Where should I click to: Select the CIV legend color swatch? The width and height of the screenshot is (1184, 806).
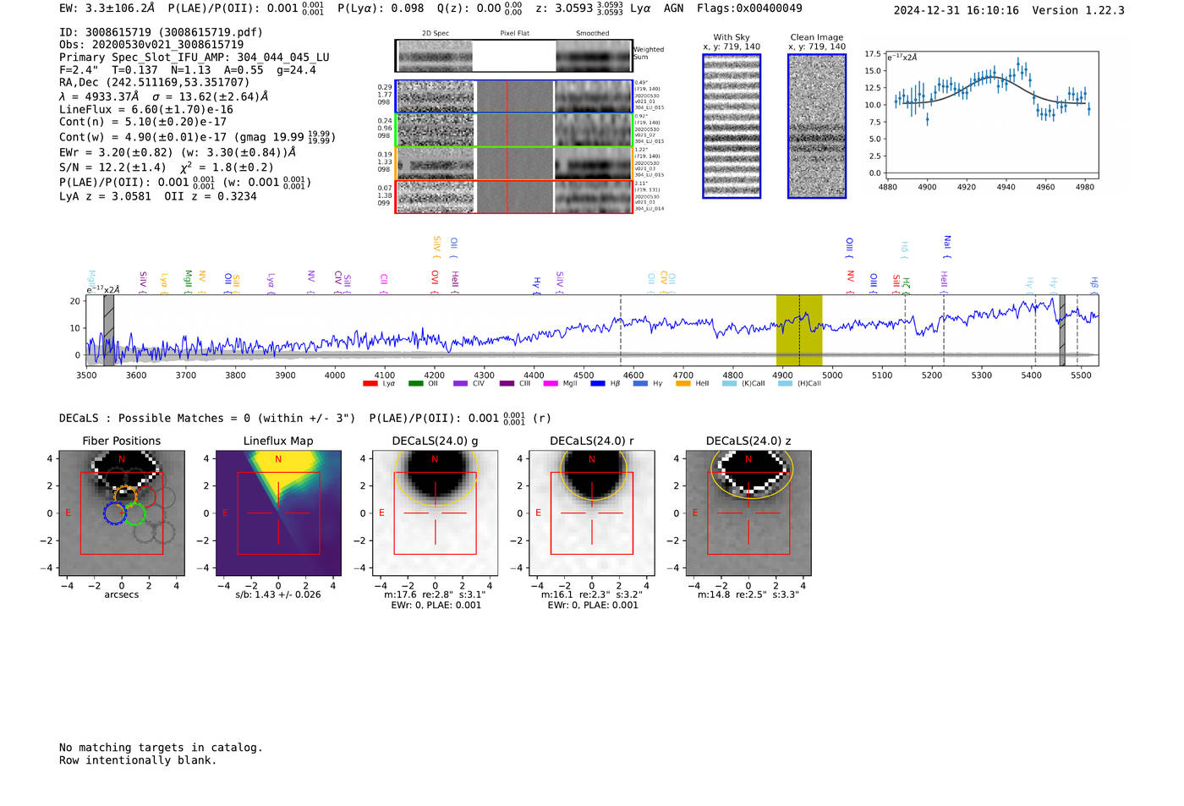point(460,384)
